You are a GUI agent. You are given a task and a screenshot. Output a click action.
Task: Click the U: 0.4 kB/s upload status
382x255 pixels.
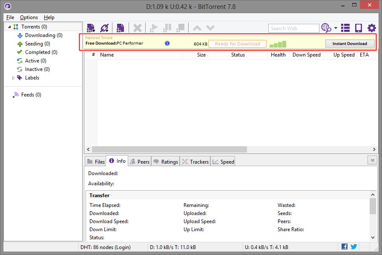(267, 247)
